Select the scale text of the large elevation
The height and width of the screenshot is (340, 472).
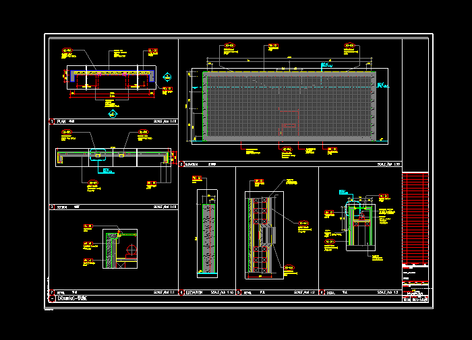[x=388, y=164]
